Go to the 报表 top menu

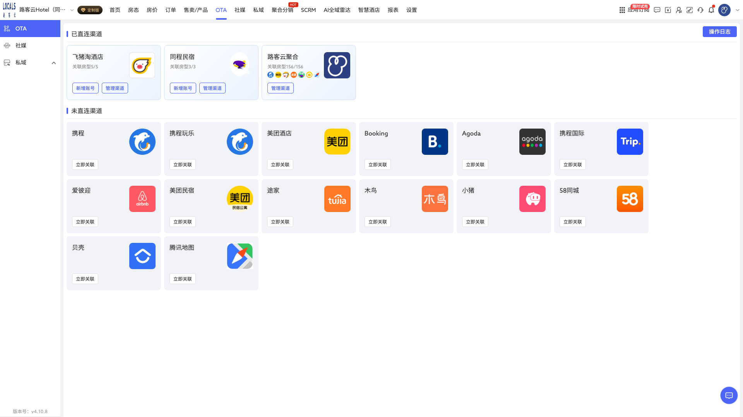(x=393, y=10)
